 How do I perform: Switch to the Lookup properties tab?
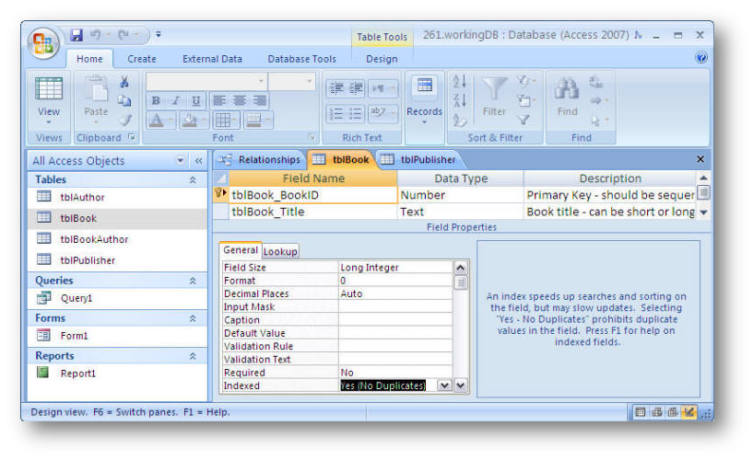(281, 251)
